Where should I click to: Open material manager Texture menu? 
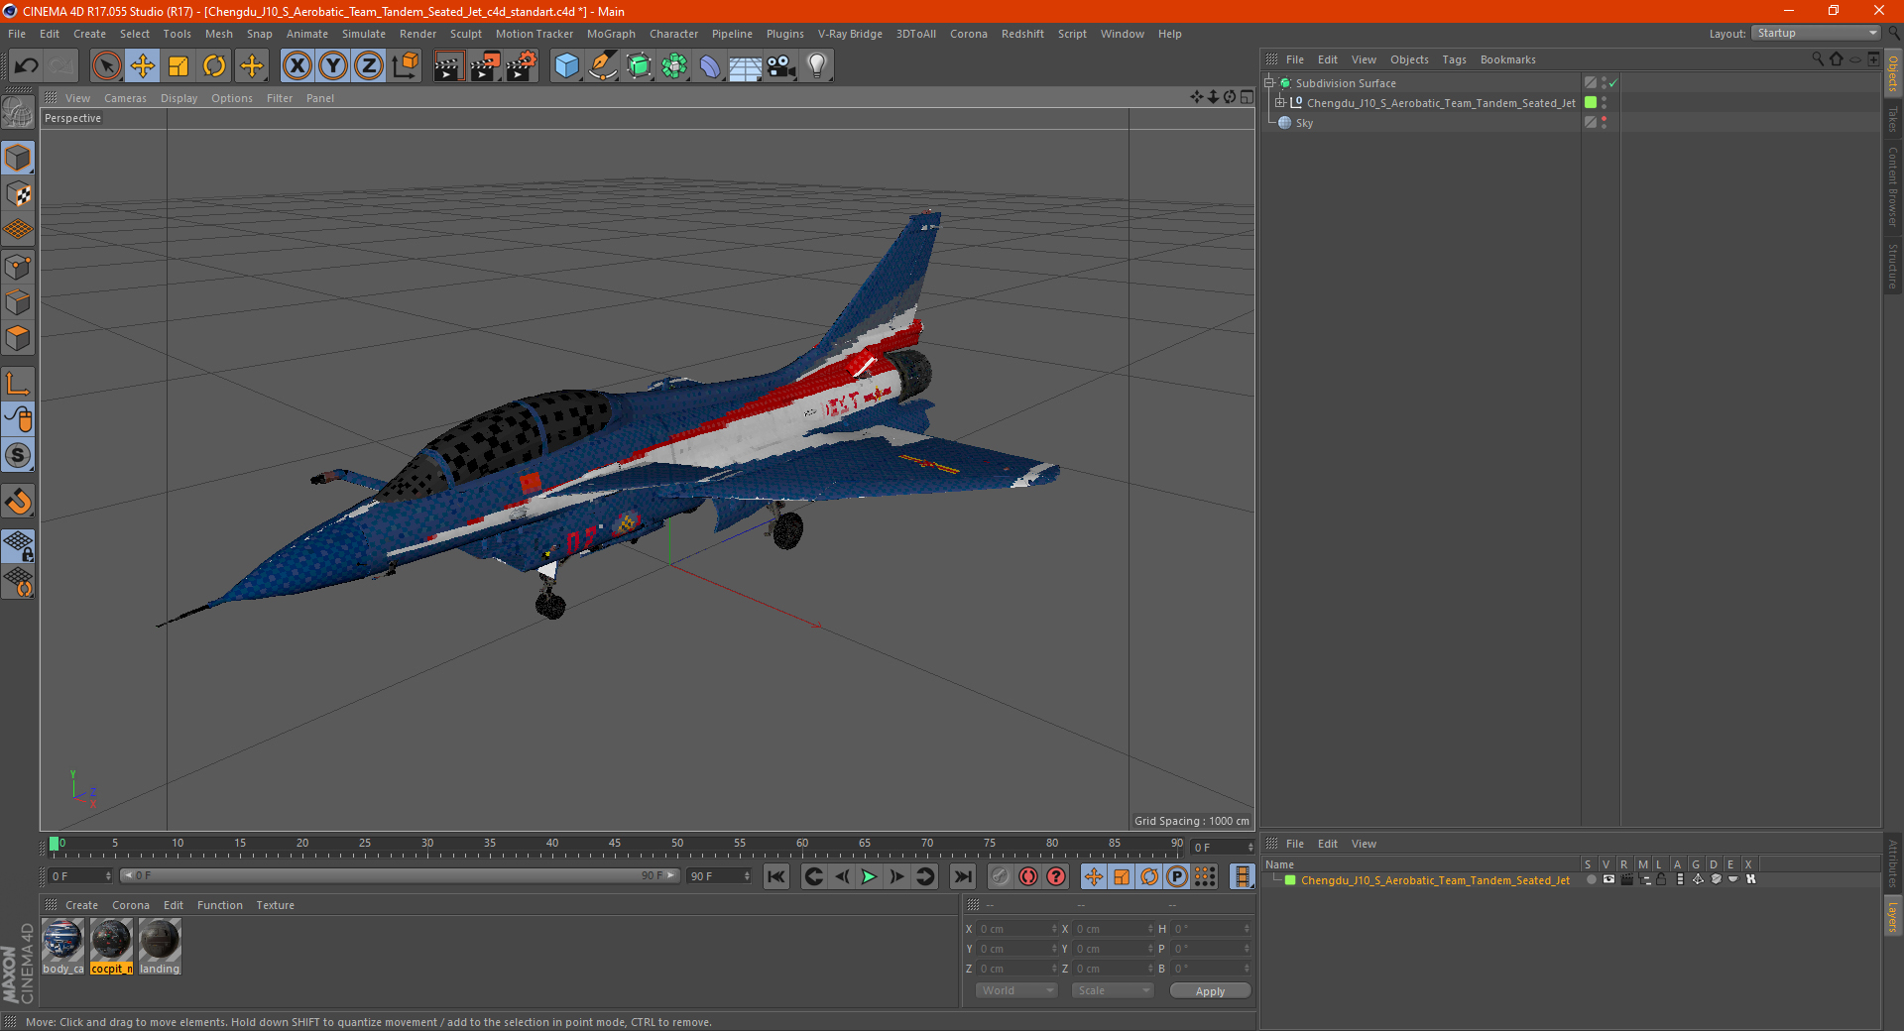275,905
